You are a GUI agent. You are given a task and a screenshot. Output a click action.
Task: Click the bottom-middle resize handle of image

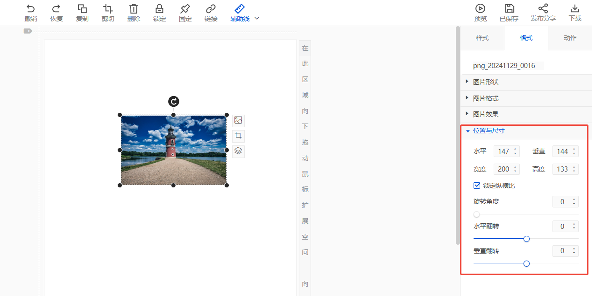pyautogui.click(x=173, y=186)
